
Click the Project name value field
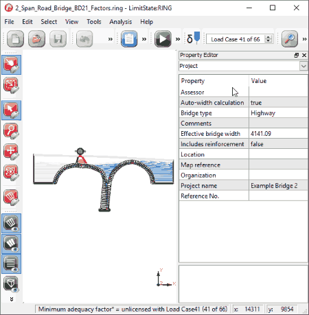click(x=278, y=186)
